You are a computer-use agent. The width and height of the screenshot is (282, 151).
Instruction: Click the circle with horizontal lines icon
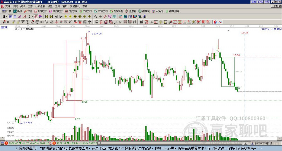click(x=37, y=22)
